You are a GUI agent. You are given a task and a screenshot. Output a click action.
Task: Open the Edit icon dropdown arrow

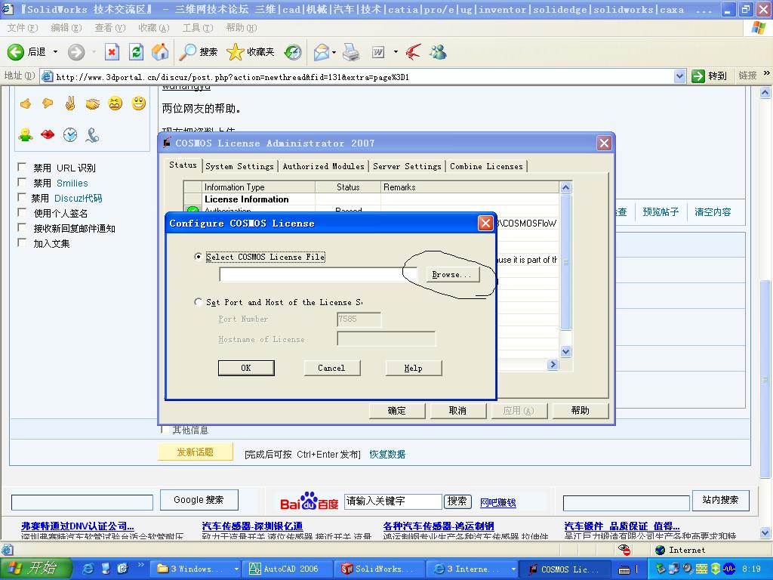[396, 52]
